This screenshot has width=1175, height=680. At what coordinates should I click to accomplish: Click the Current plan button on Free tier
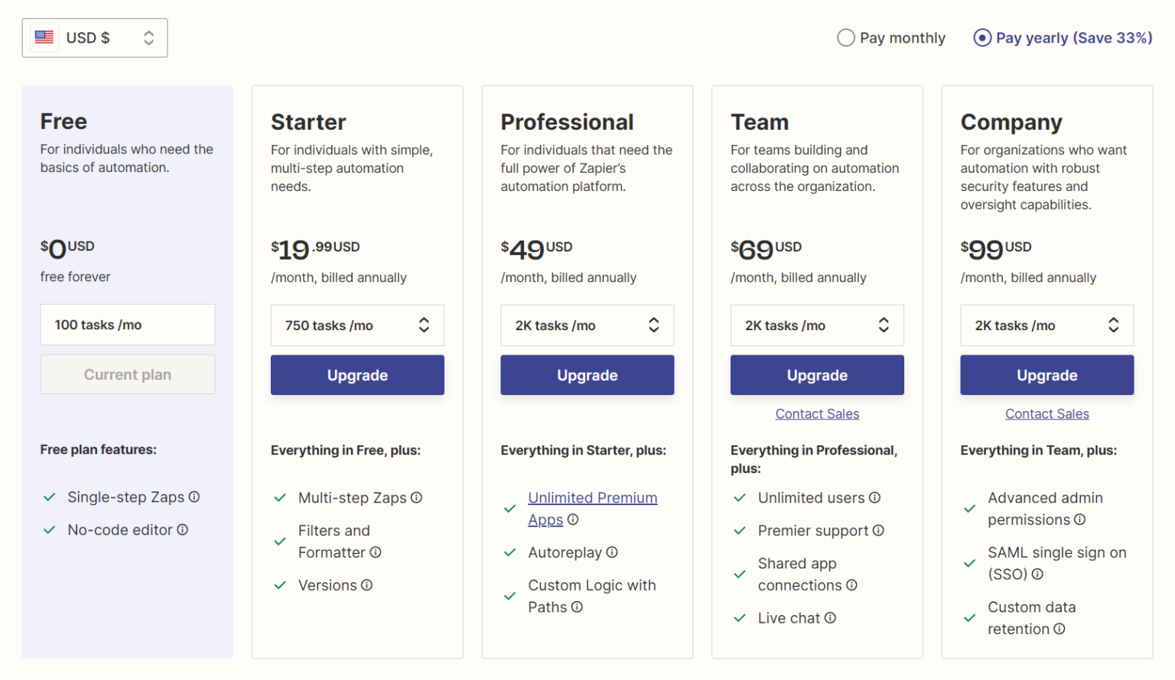(127, 374)
